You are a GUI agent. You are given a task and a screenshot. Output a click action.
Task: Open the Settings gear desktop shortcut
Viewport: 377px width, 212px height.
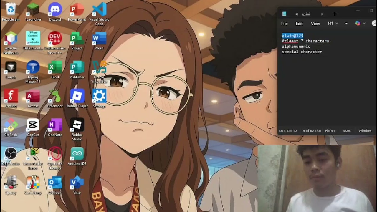pyautogui.click(x=99, y=99)
